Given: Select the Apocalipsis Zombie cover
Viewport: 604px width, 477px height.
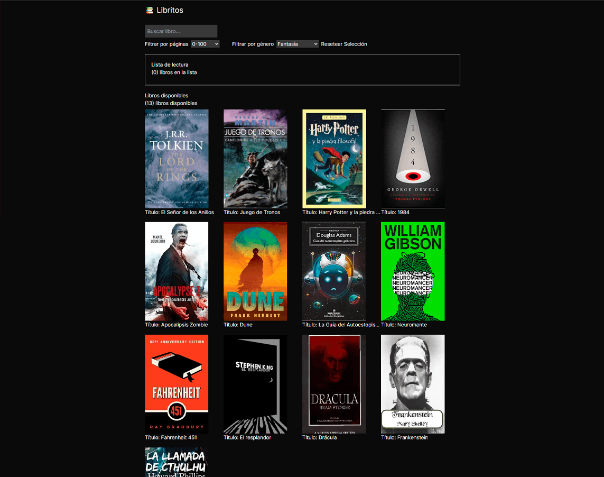Looking at the screenshot, I should pyautogui.click(x=176, y=271).
